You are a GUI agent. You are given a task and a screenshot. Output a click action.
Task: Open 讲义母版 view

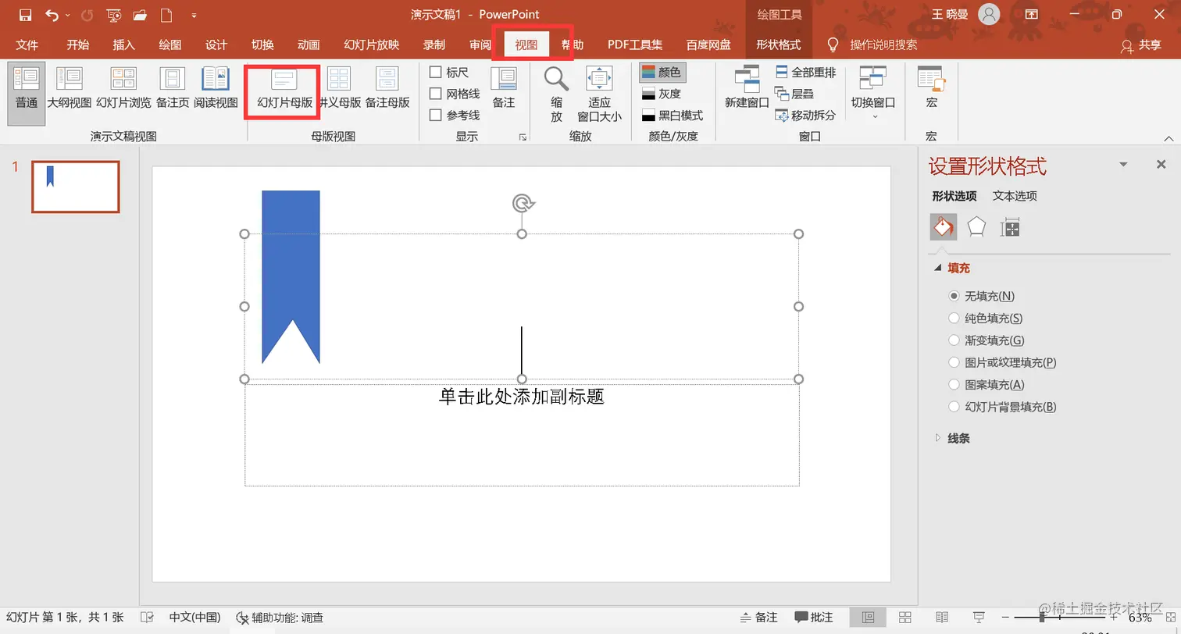[340, 88]
